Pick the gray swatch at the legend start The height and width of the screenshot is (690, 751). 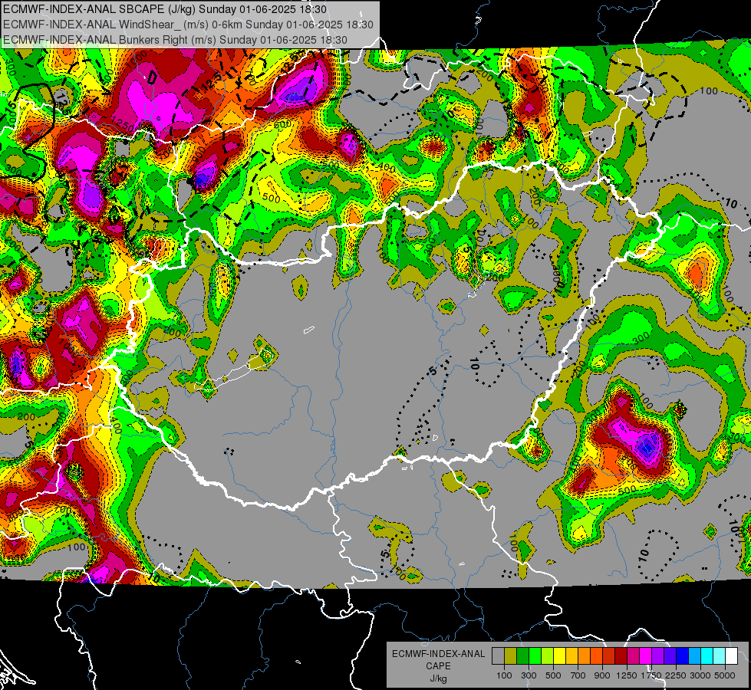[x=498, y=656]
